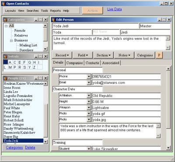This screenshot has height=162, width=175.
Task: Filter by initial Y
Action: [x=30, y=67]
